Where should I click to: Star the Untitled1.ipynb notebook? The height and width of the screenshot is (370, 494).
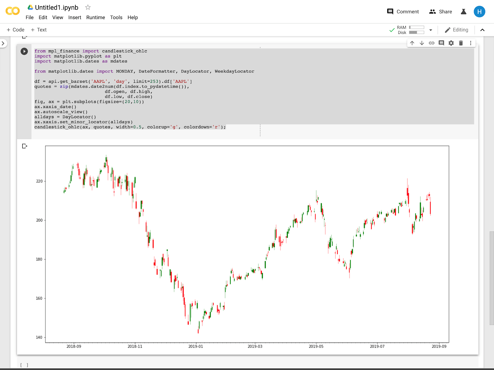88,7
